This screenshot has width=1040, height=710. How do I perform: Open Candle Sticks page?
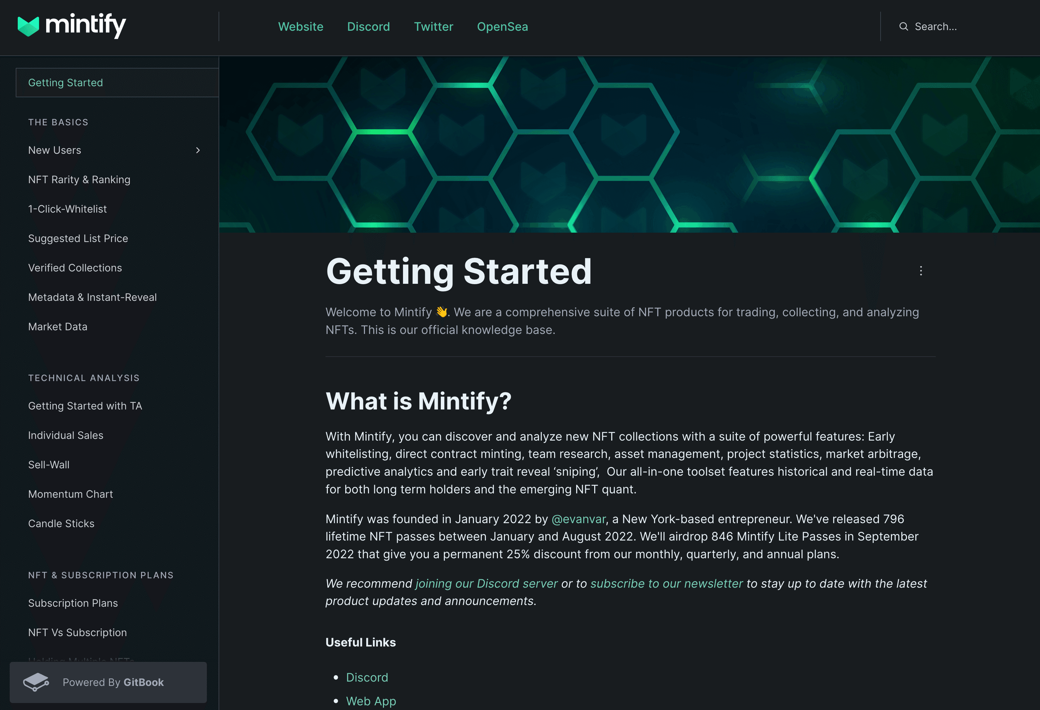61,523
